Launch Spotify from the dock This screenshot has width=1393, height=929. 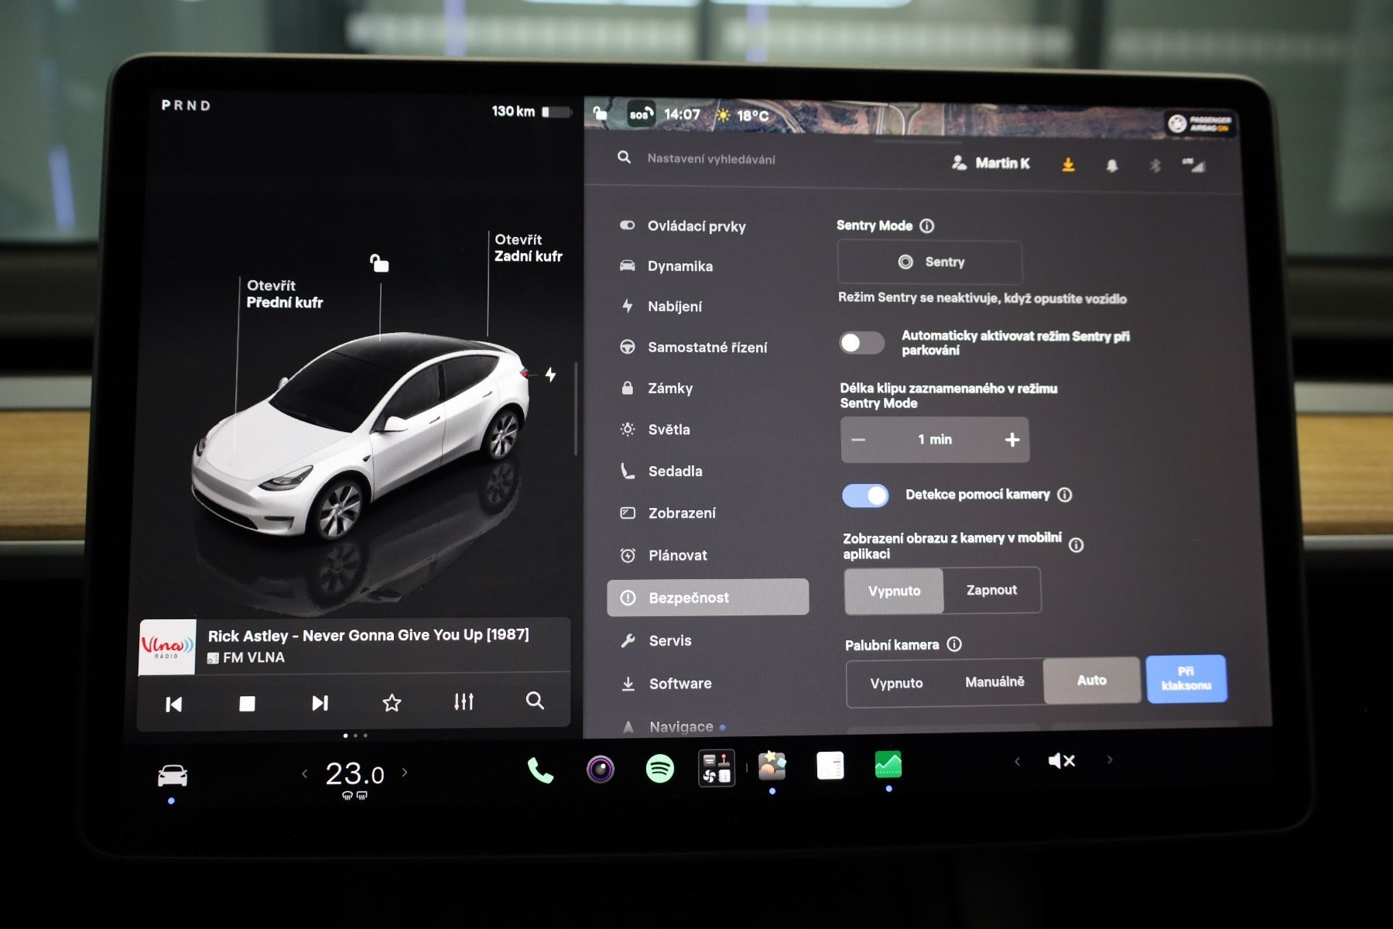click(659, 769)
